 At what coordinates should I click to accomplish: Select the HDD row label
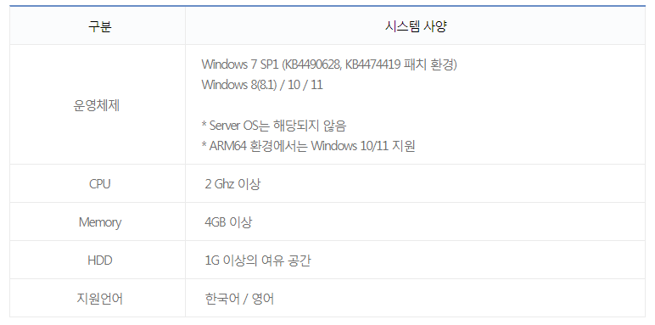(100, 261)
